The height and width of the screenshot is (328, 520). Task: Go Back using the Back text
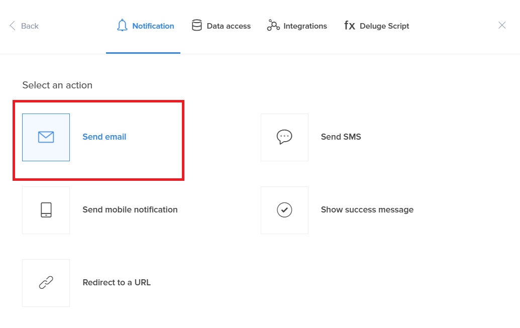(30, 26)
